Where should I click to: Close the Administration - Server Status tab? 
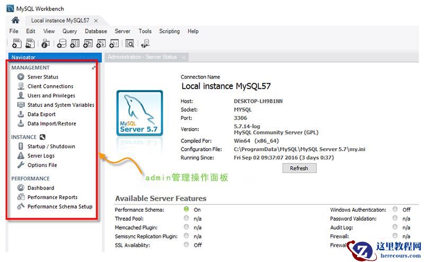pos(183,57)
